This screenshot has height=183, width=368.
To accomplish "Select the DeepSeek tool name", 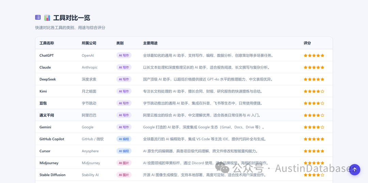I will [48, 79].
